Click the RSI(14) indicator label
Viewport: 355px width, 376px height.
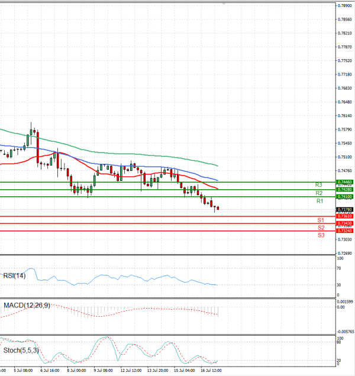16,275
